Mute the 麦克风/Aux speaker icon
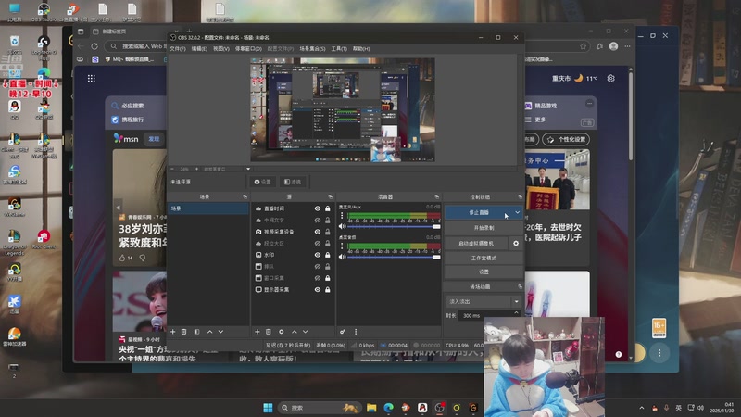 tap(342, 225)
